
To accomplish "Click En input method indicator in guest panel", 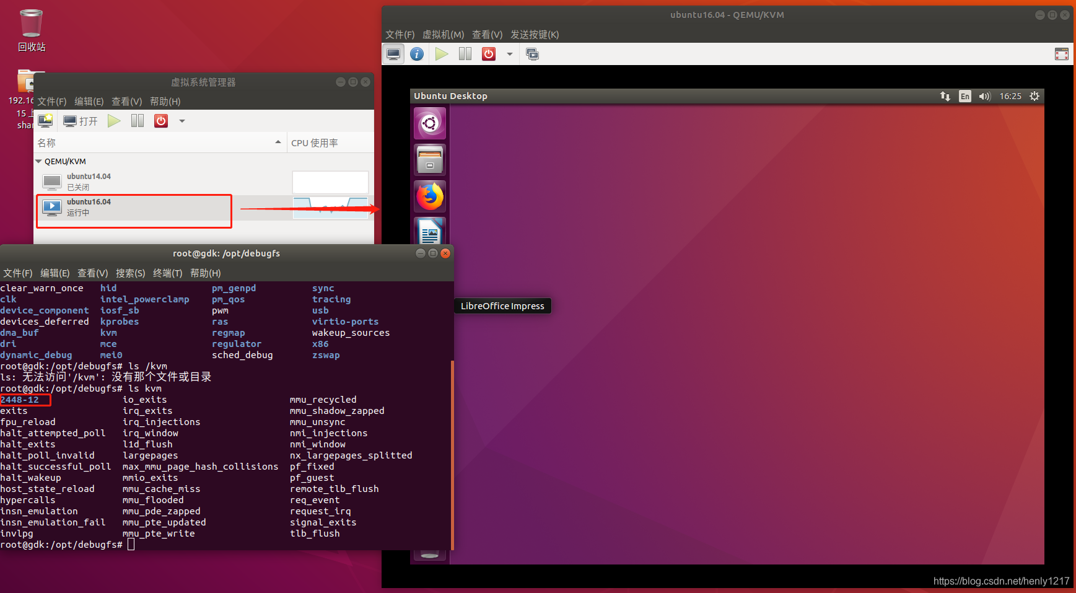I will pyautogui.click(x=965, y=96).
